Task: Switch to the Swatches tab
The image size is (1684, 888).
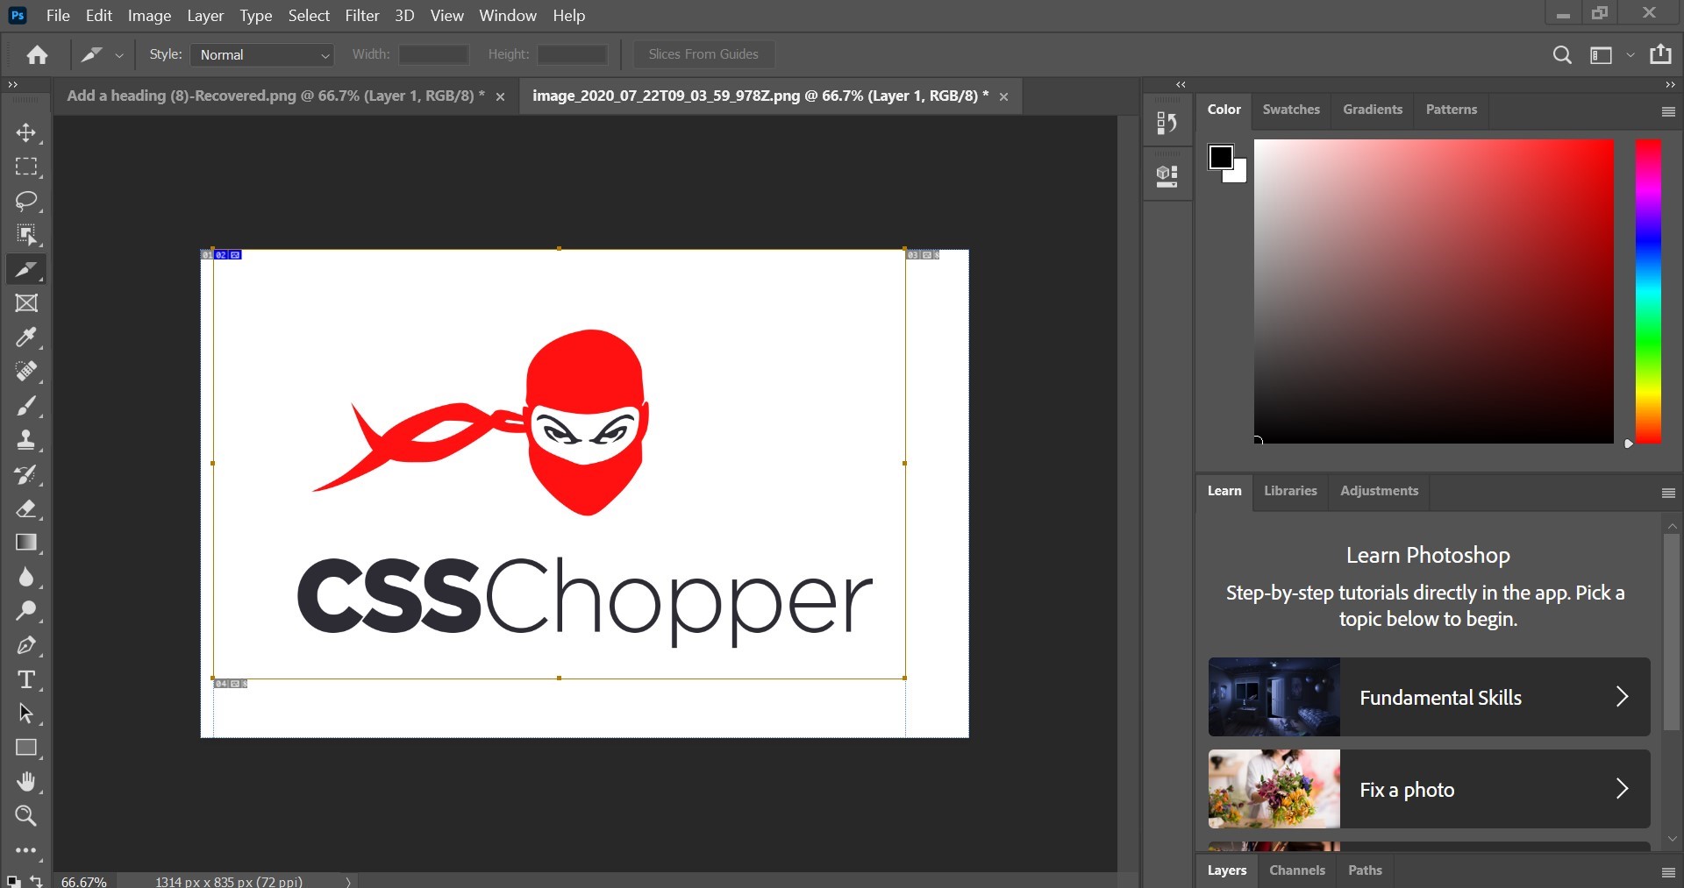Action: point(1290,110)
